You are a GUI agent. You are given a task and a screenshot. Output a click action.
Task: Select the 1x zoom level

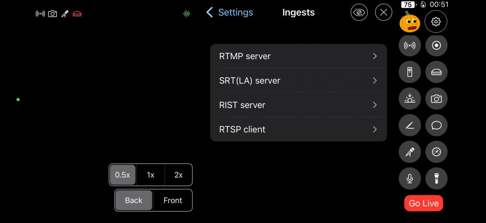coord(150,175)
